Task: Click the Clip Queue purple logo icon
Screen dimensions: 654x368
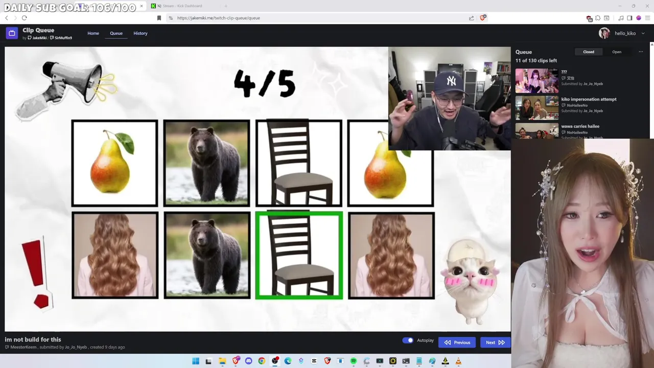Action: click(12, 33)
